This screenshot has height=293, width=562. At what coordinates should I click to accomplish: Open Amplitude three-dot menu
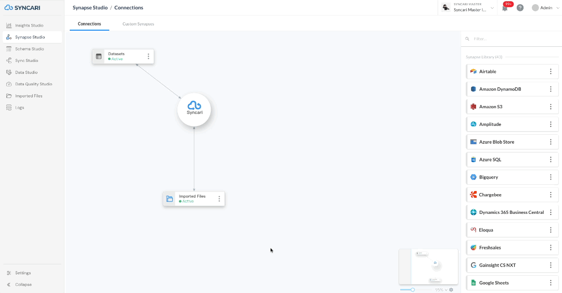[551, 124]
